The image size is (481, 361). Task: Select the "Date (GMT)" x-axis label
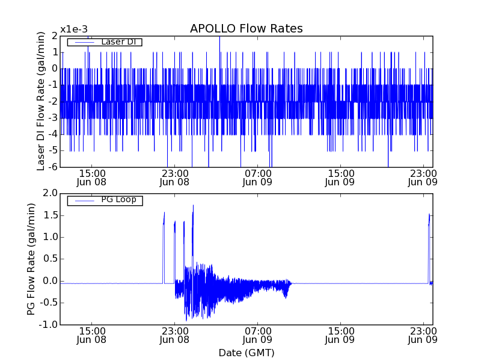tap(246, 353)
